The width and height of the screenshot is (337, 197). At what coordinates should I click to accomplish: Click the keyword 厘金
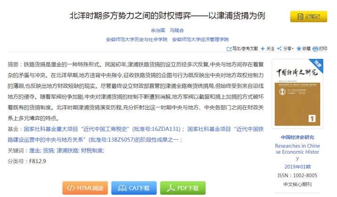point(34,150)
